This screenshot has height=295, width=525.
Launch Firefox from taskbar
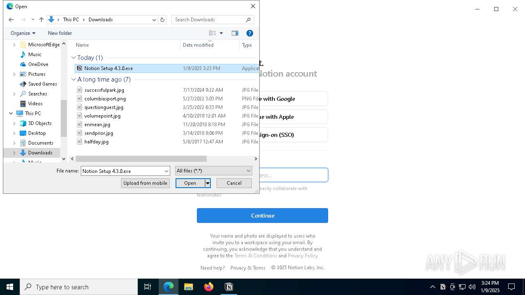pos(208,287)
